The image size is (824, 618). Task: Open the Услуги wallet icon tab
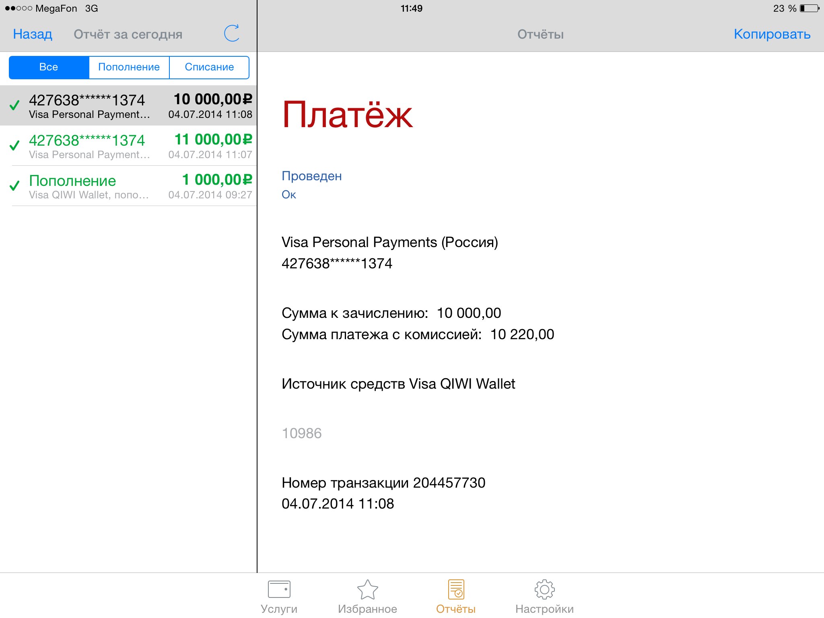pos(279,597)
